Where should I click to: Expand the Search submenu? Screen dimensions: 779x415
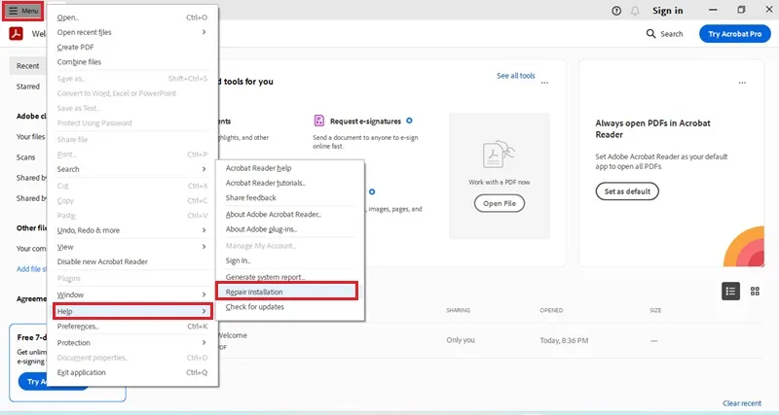point(132,169)
